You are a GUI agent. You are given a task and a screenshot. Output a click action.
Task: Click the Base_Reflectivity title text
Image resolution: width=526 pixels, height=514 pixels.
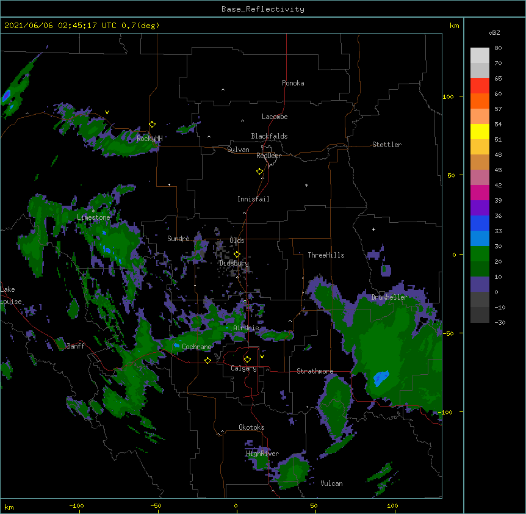263,9
